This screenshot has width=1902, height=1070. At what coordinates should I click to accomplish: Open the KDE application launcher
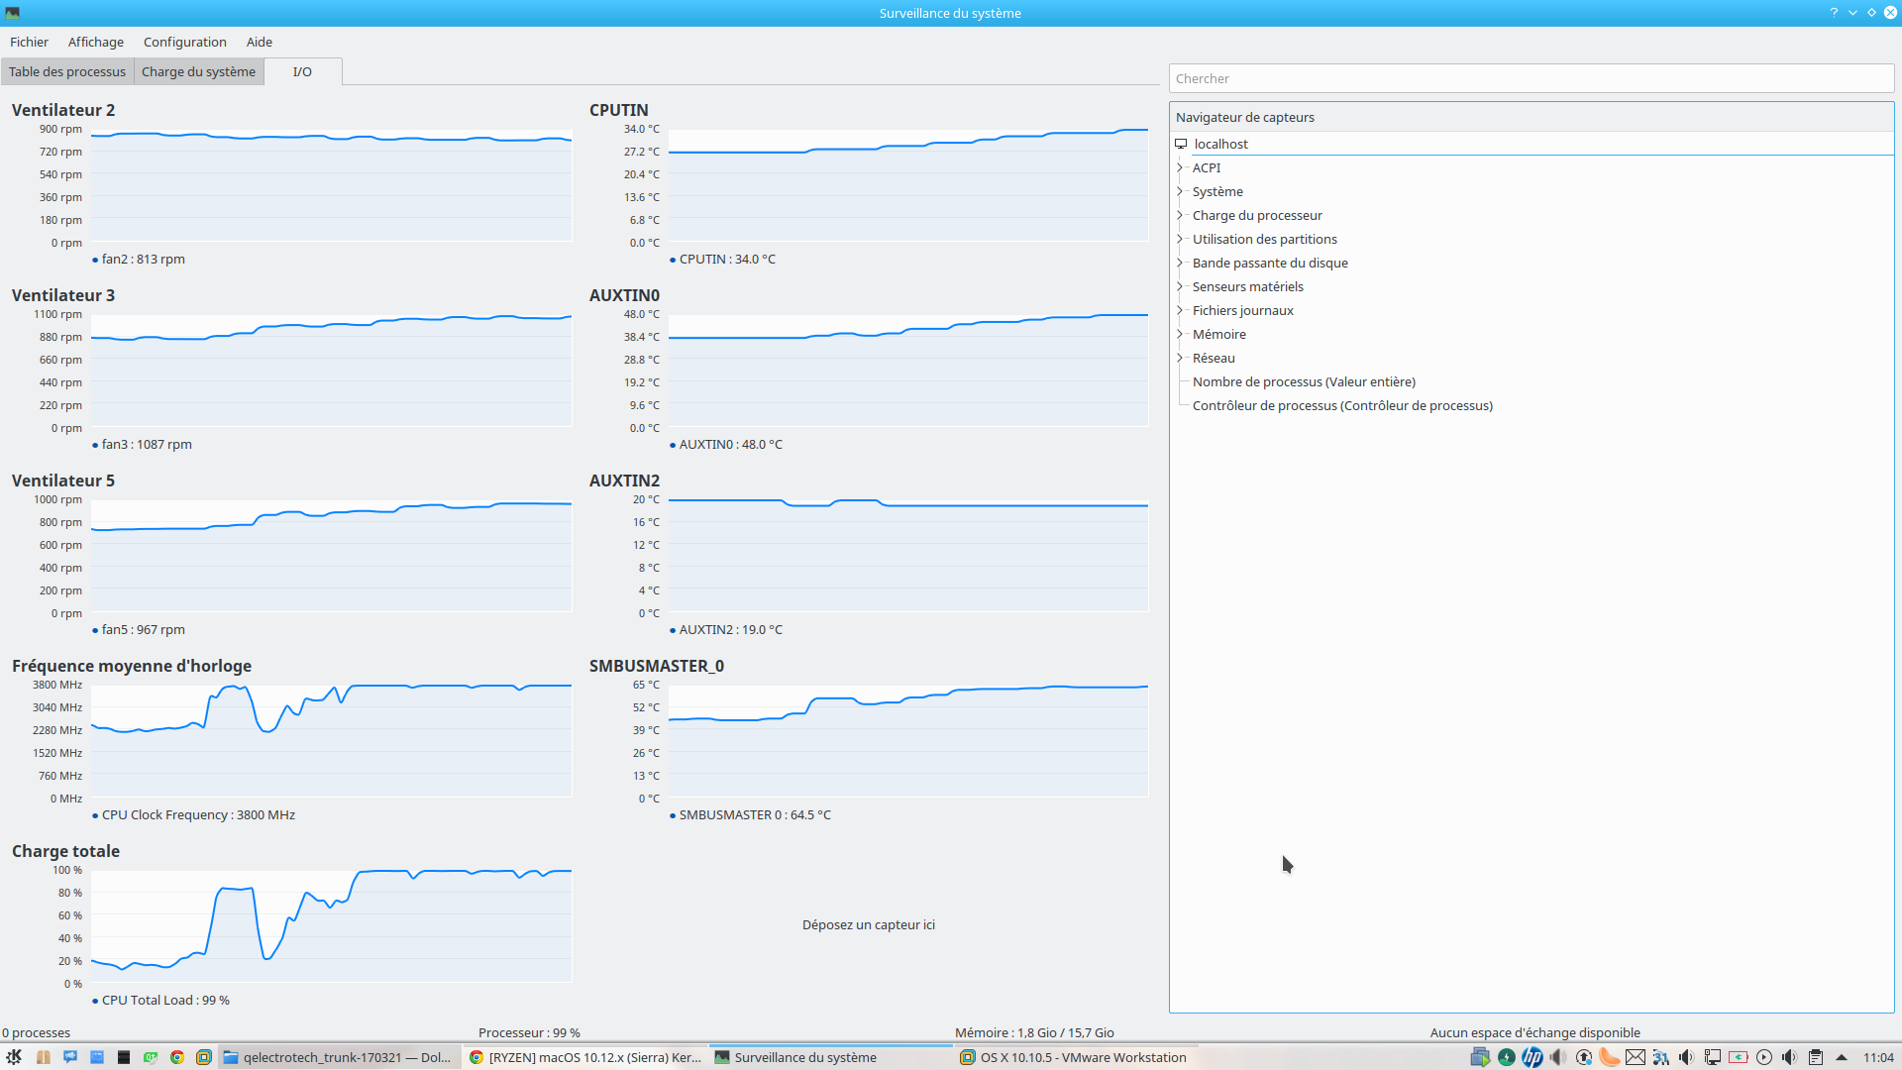pyautogui.click(x=14, y=1057)
